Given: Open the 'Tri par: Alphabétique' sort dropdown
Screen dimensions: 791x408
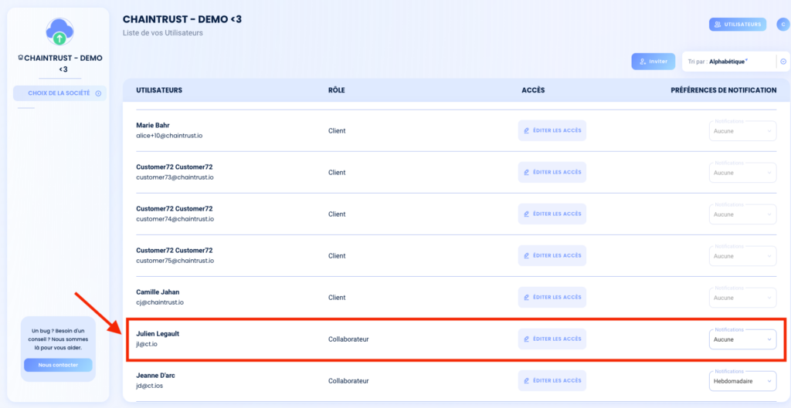Looking at the screenshot, I should click(x=736, y=62).
